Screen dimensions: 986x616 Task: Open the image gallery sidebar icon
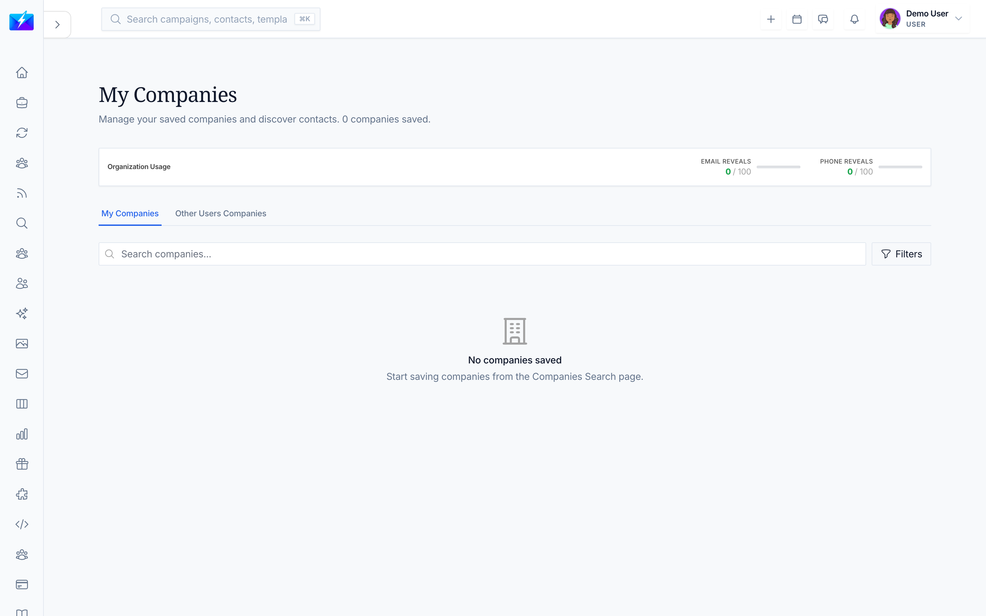pyautogui.click(x=22, y=344)
